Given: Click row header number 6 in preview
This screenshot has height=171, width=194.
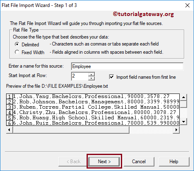Looking at the screenshot, I should (x=9, y=123).
